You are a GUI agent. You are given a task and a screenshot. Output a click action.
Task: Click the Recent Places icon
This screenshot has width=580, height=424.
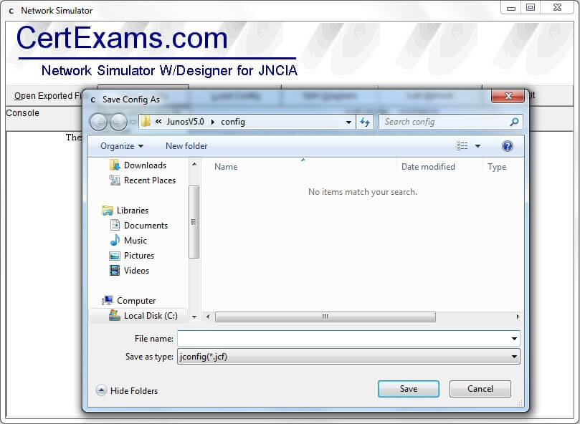pyautogui.click(x=115, y=180)
